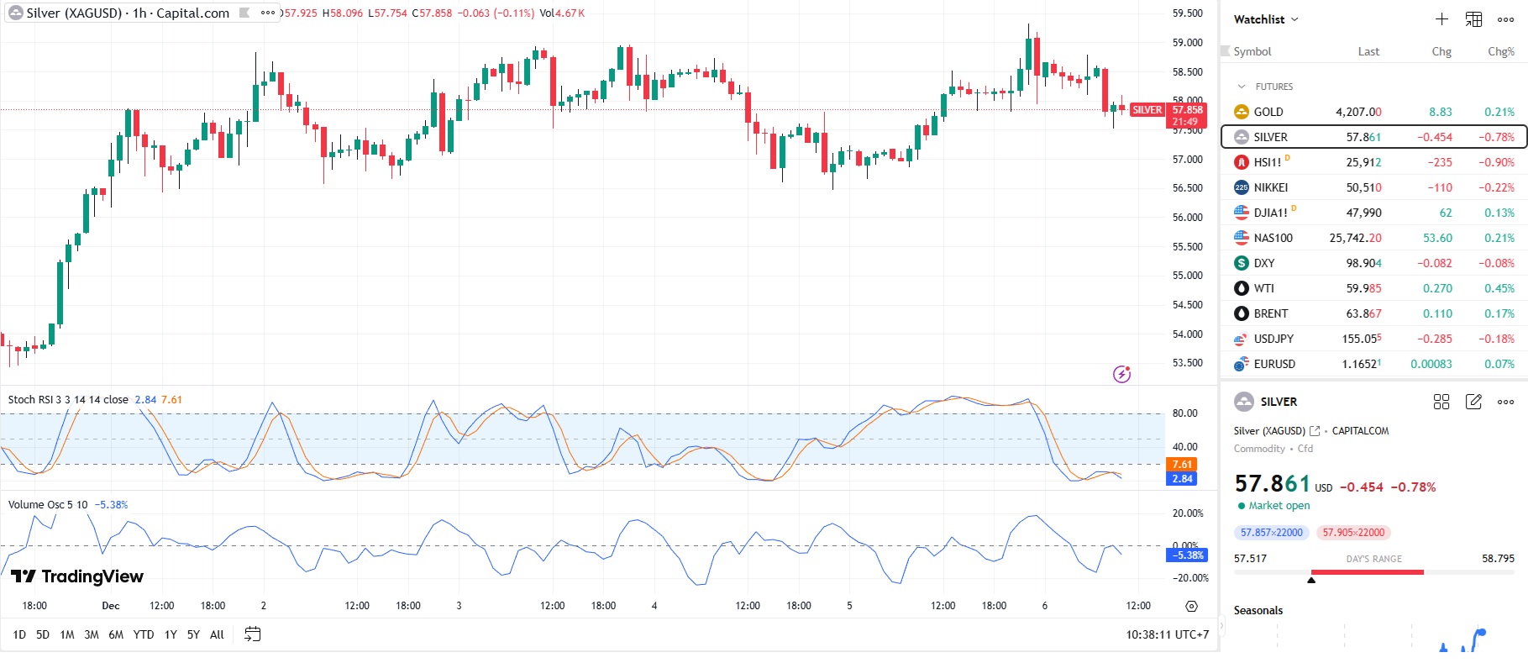Toggle the flag next to chart title
Screen dimensions: 1528x663
point(244,13)
